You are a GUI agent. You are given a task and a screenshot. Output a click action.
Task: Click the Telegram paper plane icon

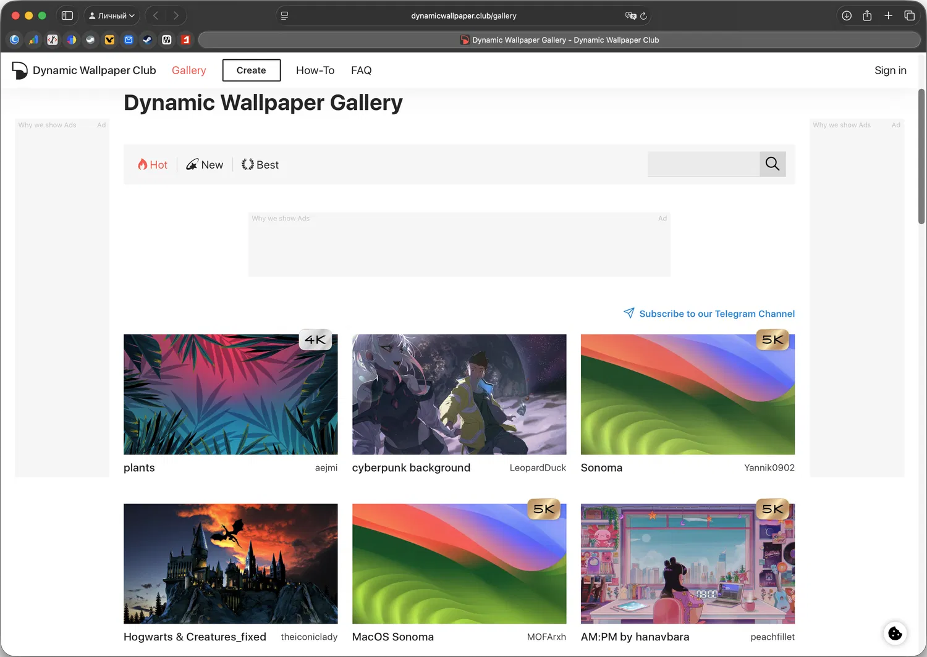pyautogui.click(x=629, y=313)
